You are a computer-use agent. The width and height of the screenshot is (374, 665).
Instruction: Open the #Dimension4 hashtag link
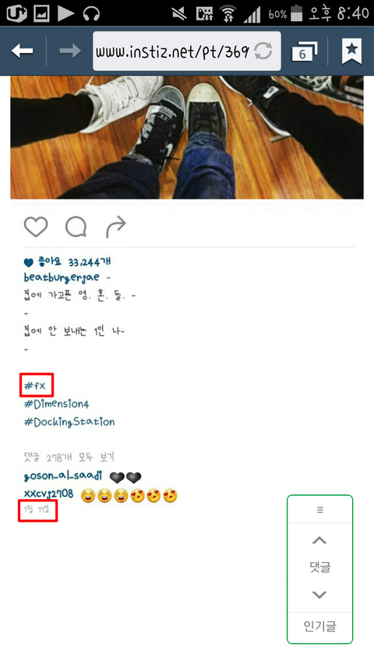56,404
